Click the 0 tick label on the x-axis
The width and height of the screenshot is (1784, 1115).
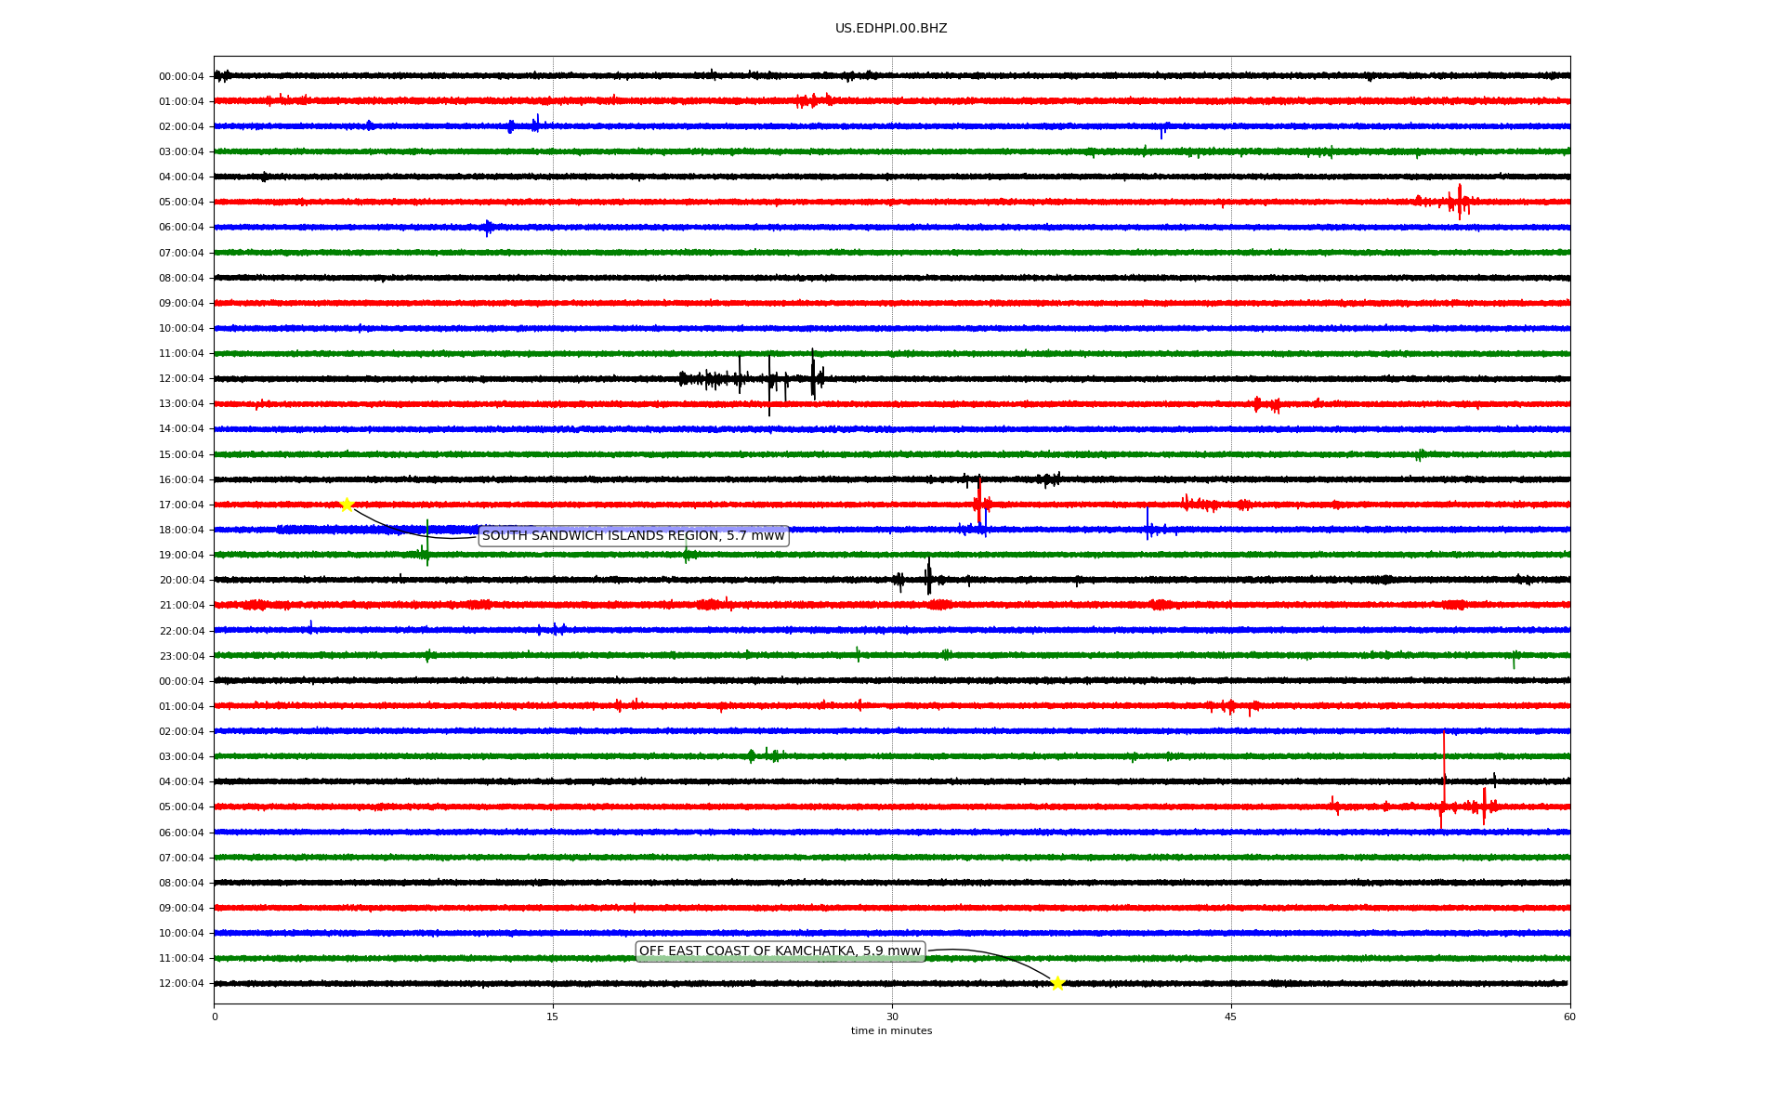[215, 1017]
